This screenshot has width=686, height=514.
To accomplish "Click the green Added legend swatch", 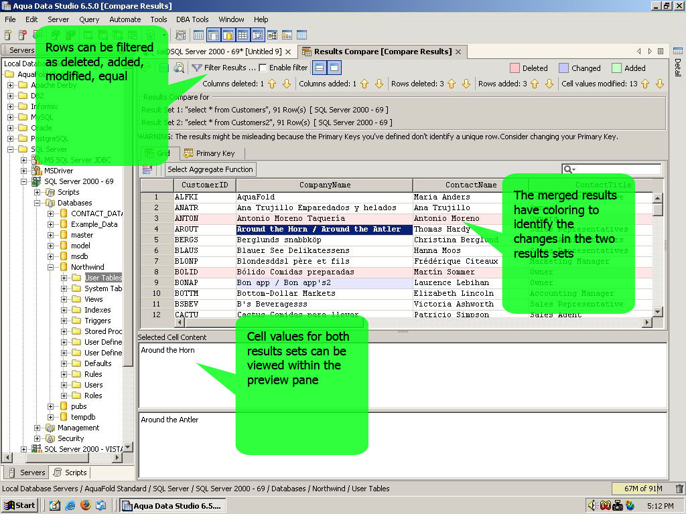I will tap(616, 68).
